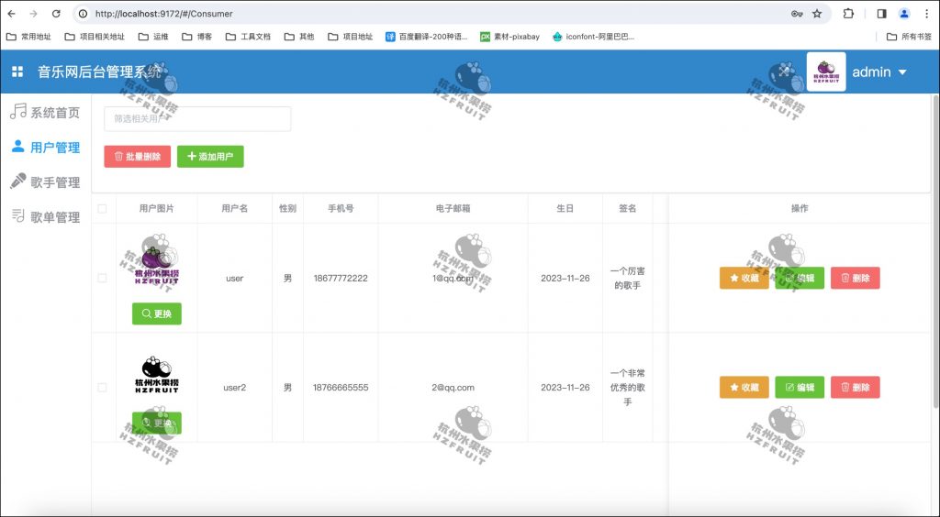Click 编辑 button for user2
940x517 pixels.
tap(800, 388)
